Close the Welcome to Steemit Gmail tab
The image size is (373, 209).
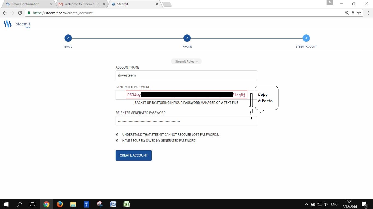[x=104, y=4]
